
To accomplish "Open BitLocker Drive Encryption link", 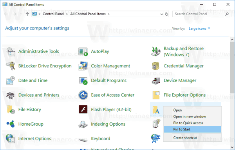I will (45, 66).
